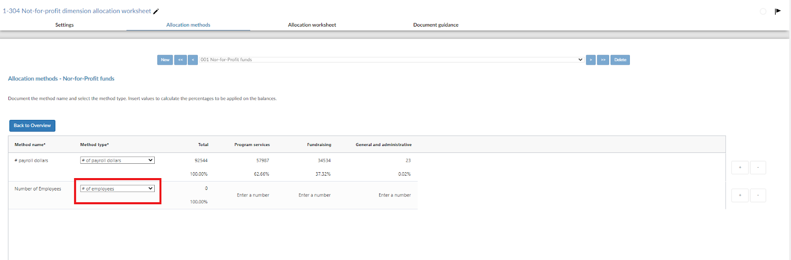Toggle the circle status indicator near flag
The width and height of the screenshot is (791, 260).
click(763, 11)
